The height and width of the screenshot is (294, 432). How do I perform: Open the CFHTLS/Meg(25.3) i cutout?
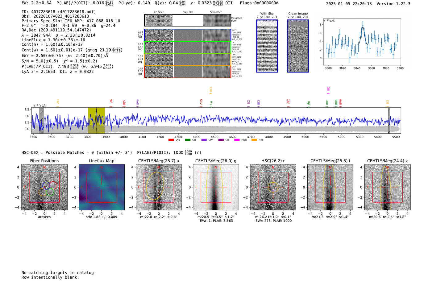pyautogui.click(x=330, y=187)
